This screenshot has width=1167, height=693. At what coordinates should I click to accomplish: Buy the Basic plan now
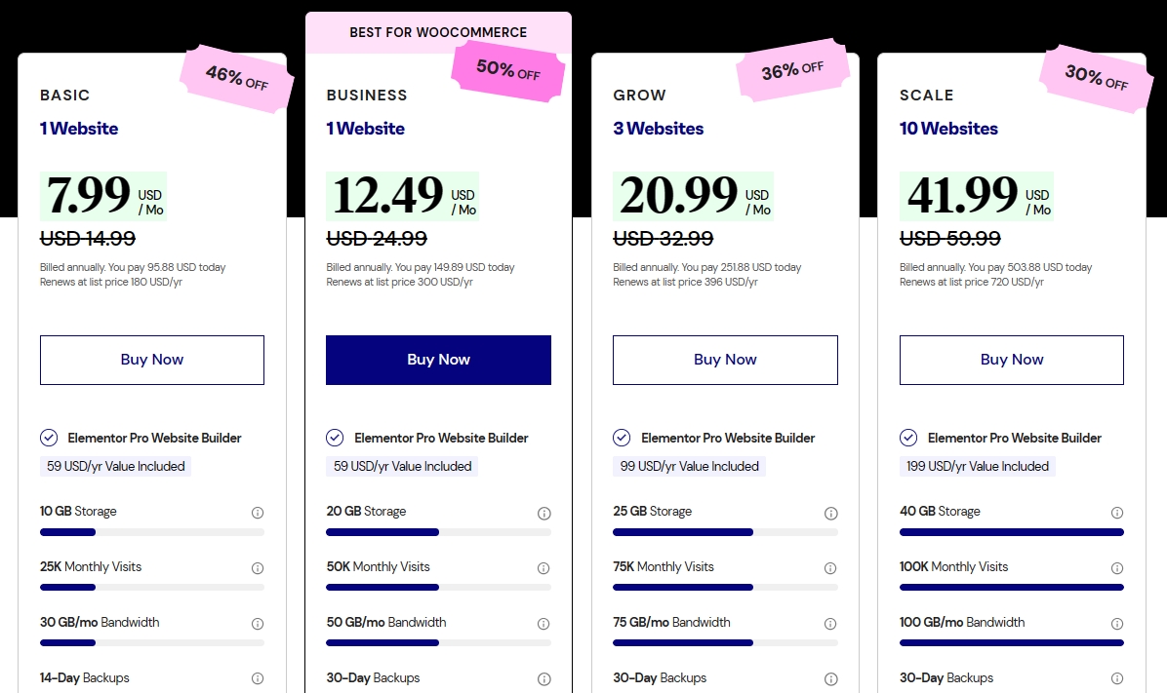click(152, 360)
